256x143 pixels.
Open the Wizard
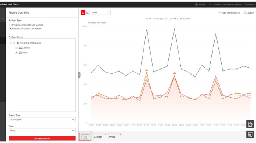[200, 5]
